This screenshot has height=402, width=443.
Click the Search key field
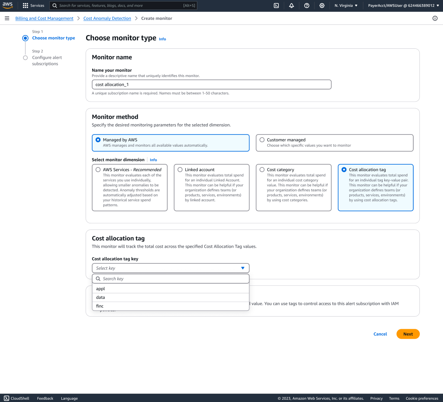pyautogui.click(x=173, y=279)
